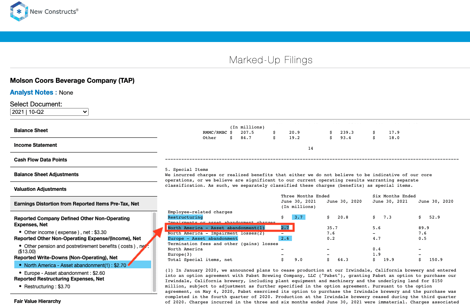Click the highlighted 2.7 value

pyautogui.click(x=285, y=228)
